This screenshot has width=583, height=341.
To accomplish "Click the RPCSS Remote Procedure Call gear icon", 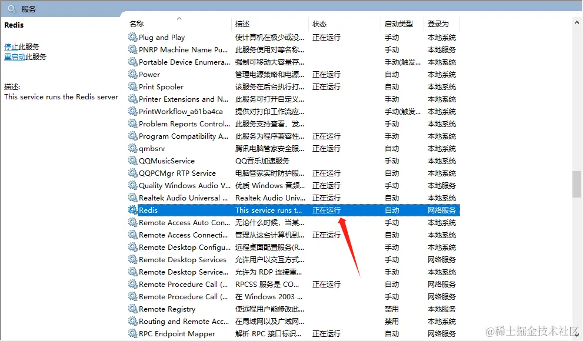I will pos(133,284).
